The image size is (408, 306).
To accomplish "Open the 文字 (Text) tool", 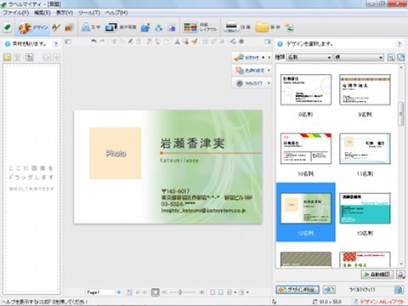I will click(91, 27).
